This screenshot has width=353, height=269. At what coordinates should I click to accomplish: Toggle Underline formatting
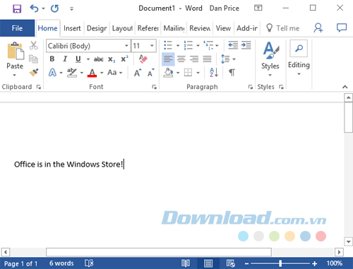pos(78,59)
